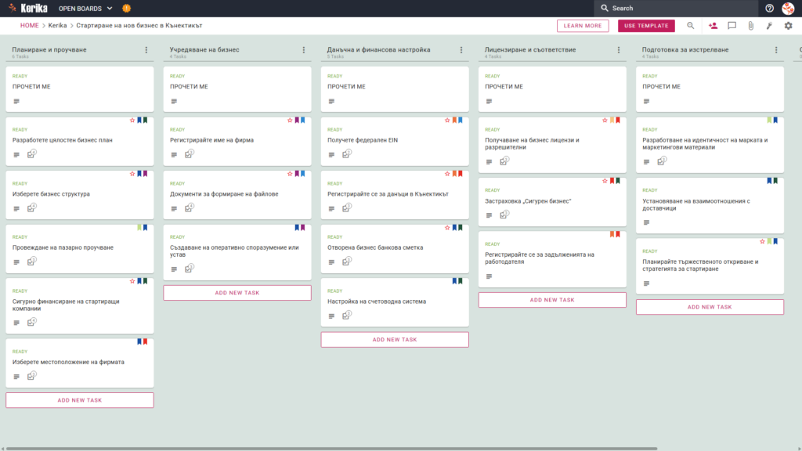Viewport: 802px width, 451px height.
Task: Click blue tag on Изберете местоположение на фирмата
Action: click(139, 341)
